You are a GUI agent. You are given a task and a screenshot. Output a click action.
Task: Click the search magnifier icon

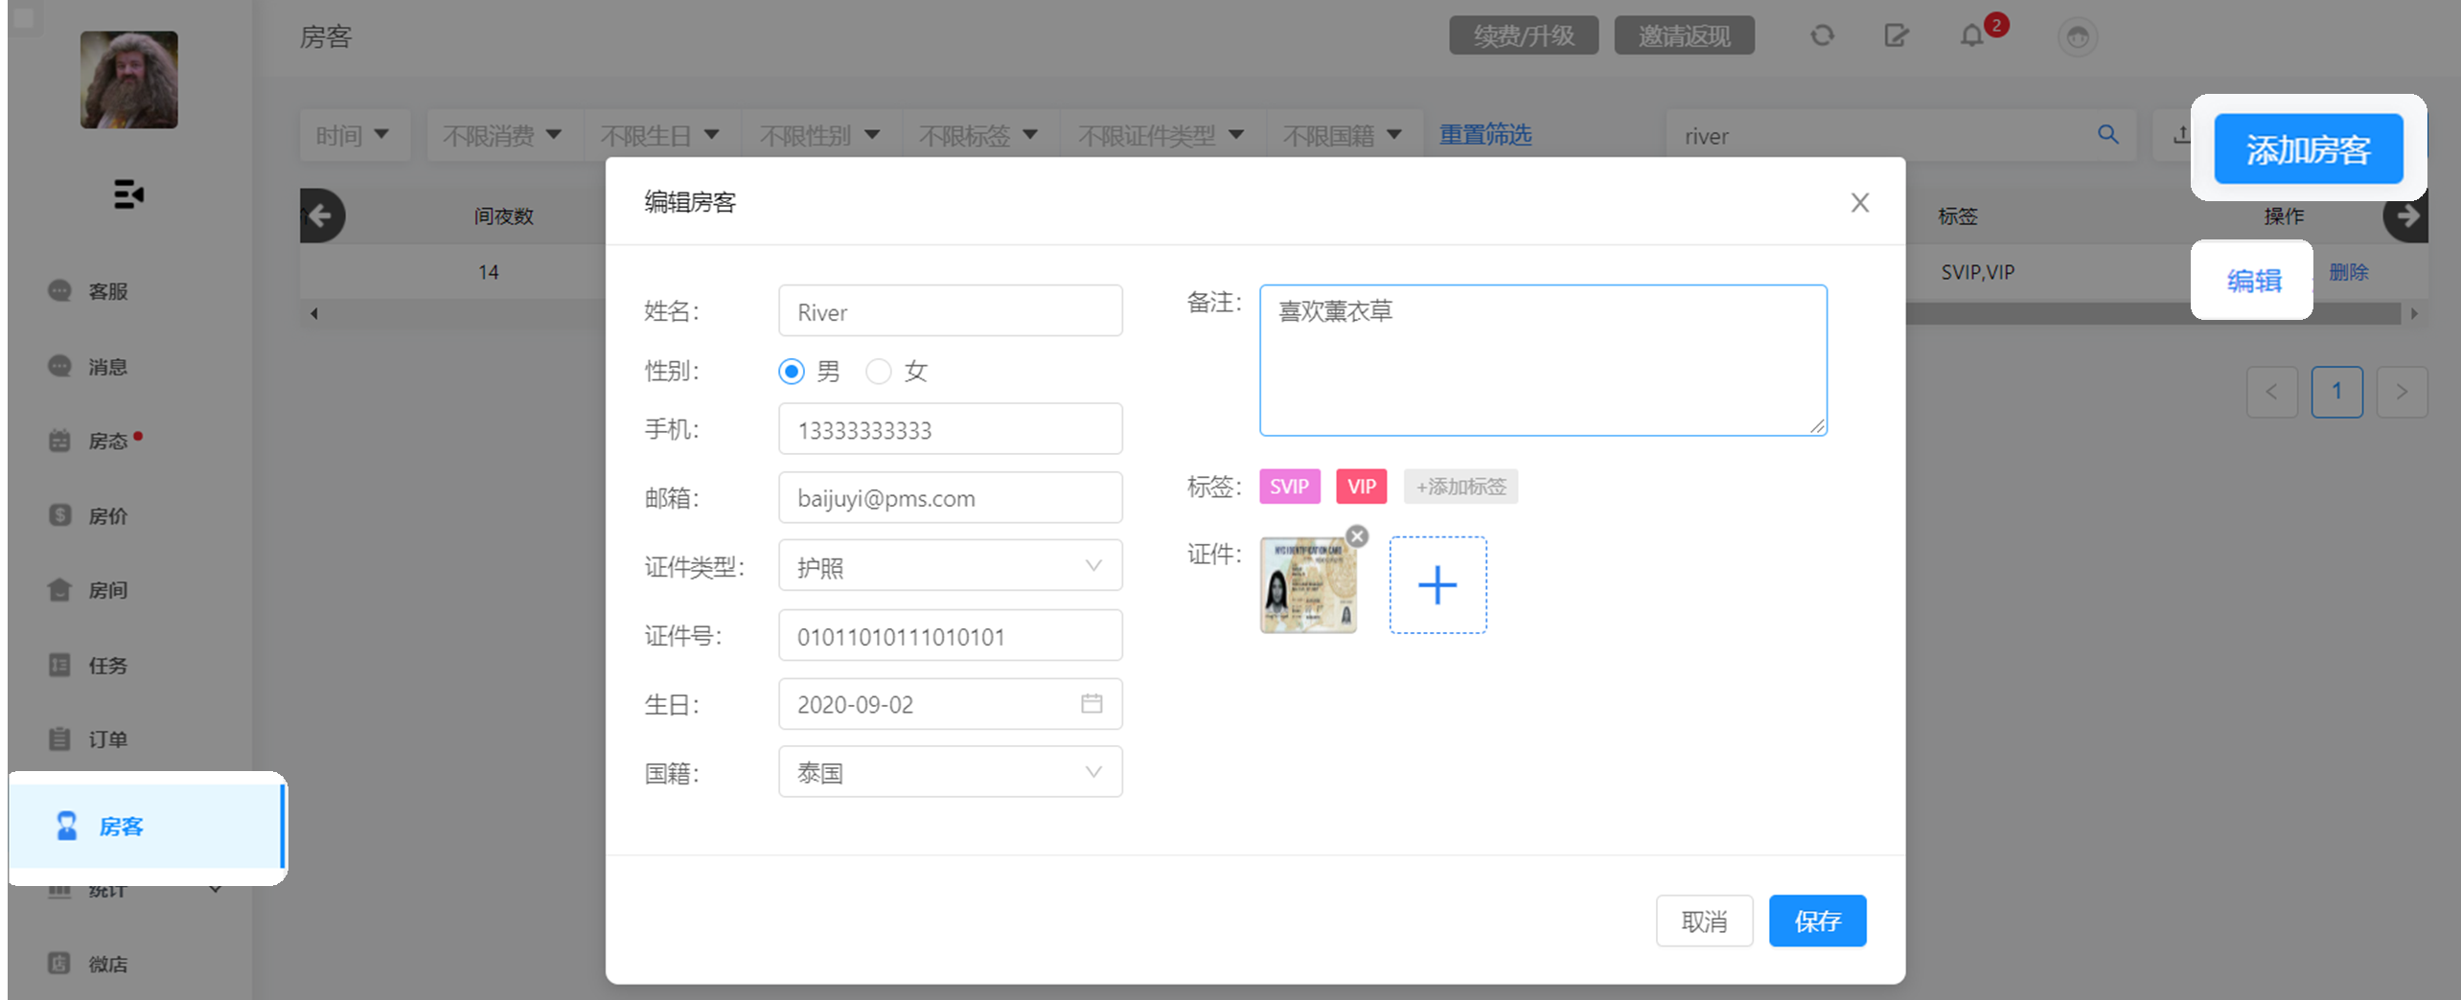click(2107, 134)
